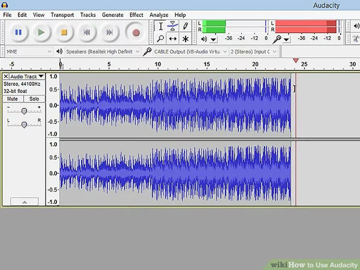Select the Selection (I-beam) tool
The image size is (360, 270).
pyautogui.click(x=161, y=26)
